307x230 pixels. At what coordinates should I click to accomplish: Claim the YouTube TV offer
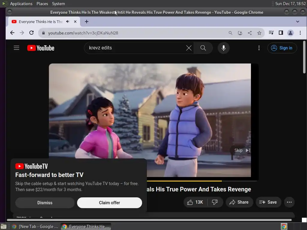tap(109, 203)
